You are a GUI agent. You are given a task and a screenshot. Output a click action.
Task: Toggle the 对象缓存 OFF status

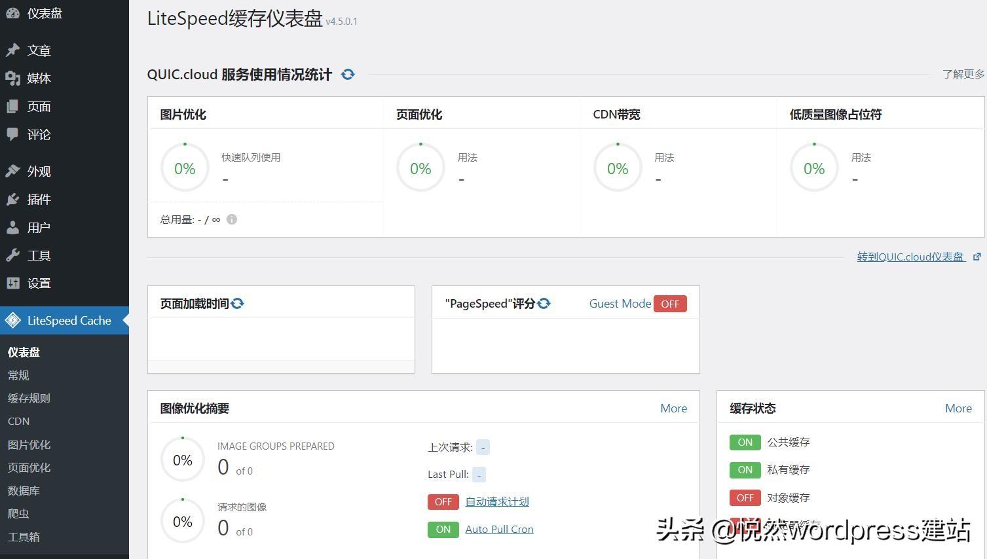pyautogui.click(x=745, y=498)
